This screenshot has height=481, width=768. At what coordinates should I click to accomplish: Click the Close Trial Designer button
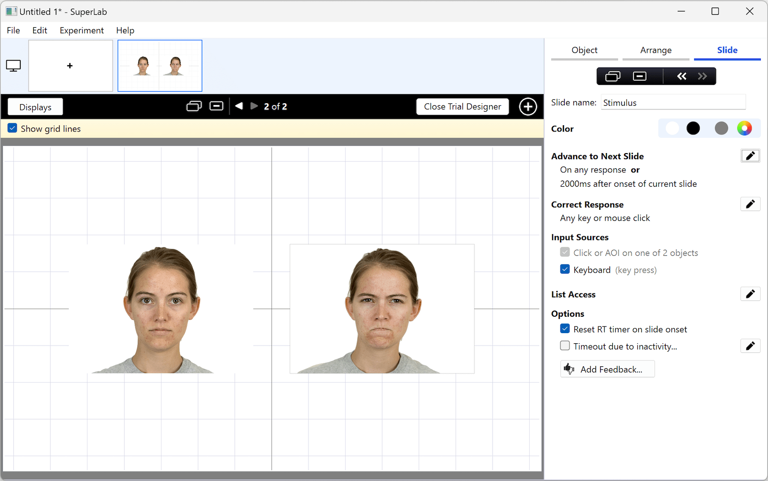tap(462, 107)
